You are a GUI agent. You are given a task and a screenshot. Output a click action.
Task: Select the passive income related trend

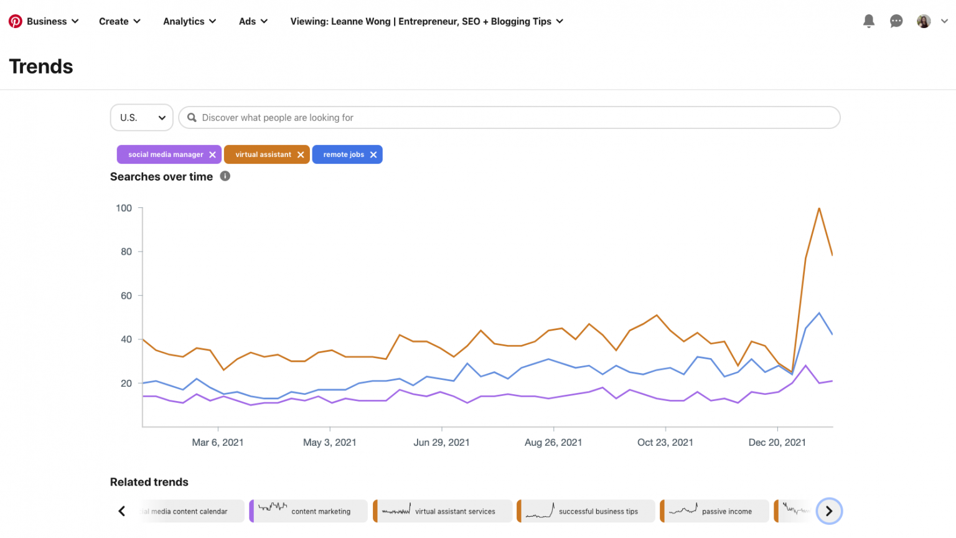point(714,511)
